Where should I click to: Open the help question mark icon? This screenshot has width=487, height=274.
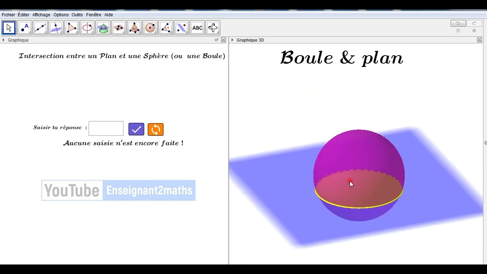pyautogui.click(x=458, y=31)
